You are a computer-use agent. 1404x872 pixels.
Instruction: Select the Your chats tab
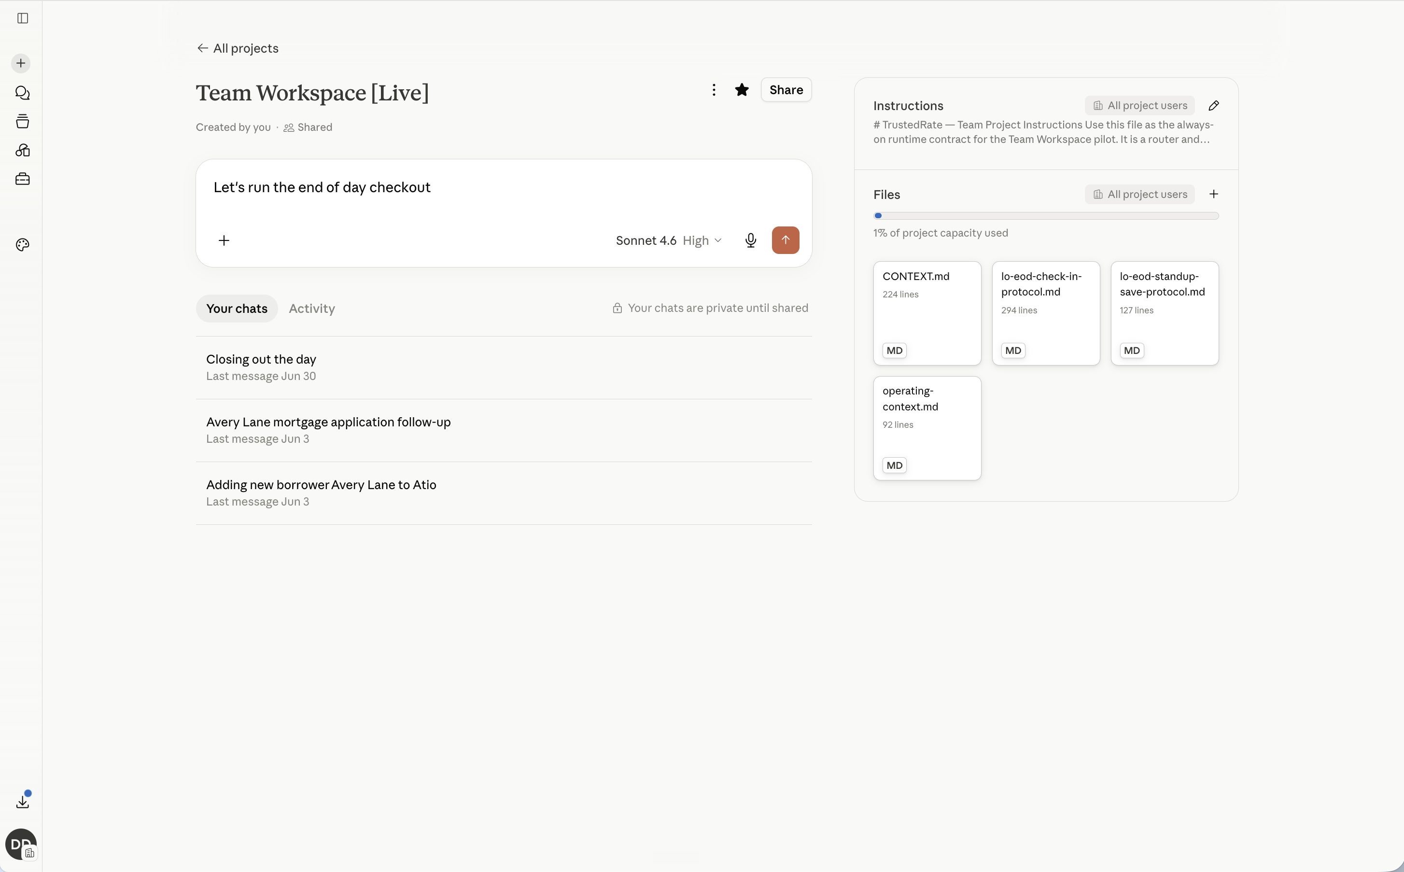(x=237, y=309)
